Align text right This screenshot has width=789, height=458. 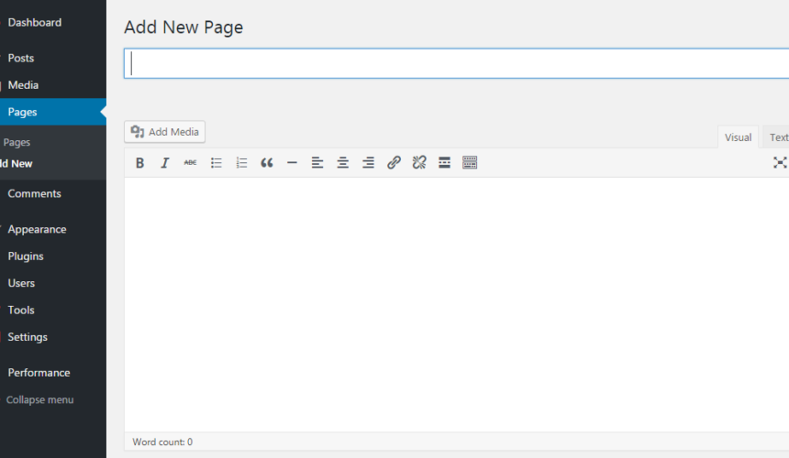368,163
